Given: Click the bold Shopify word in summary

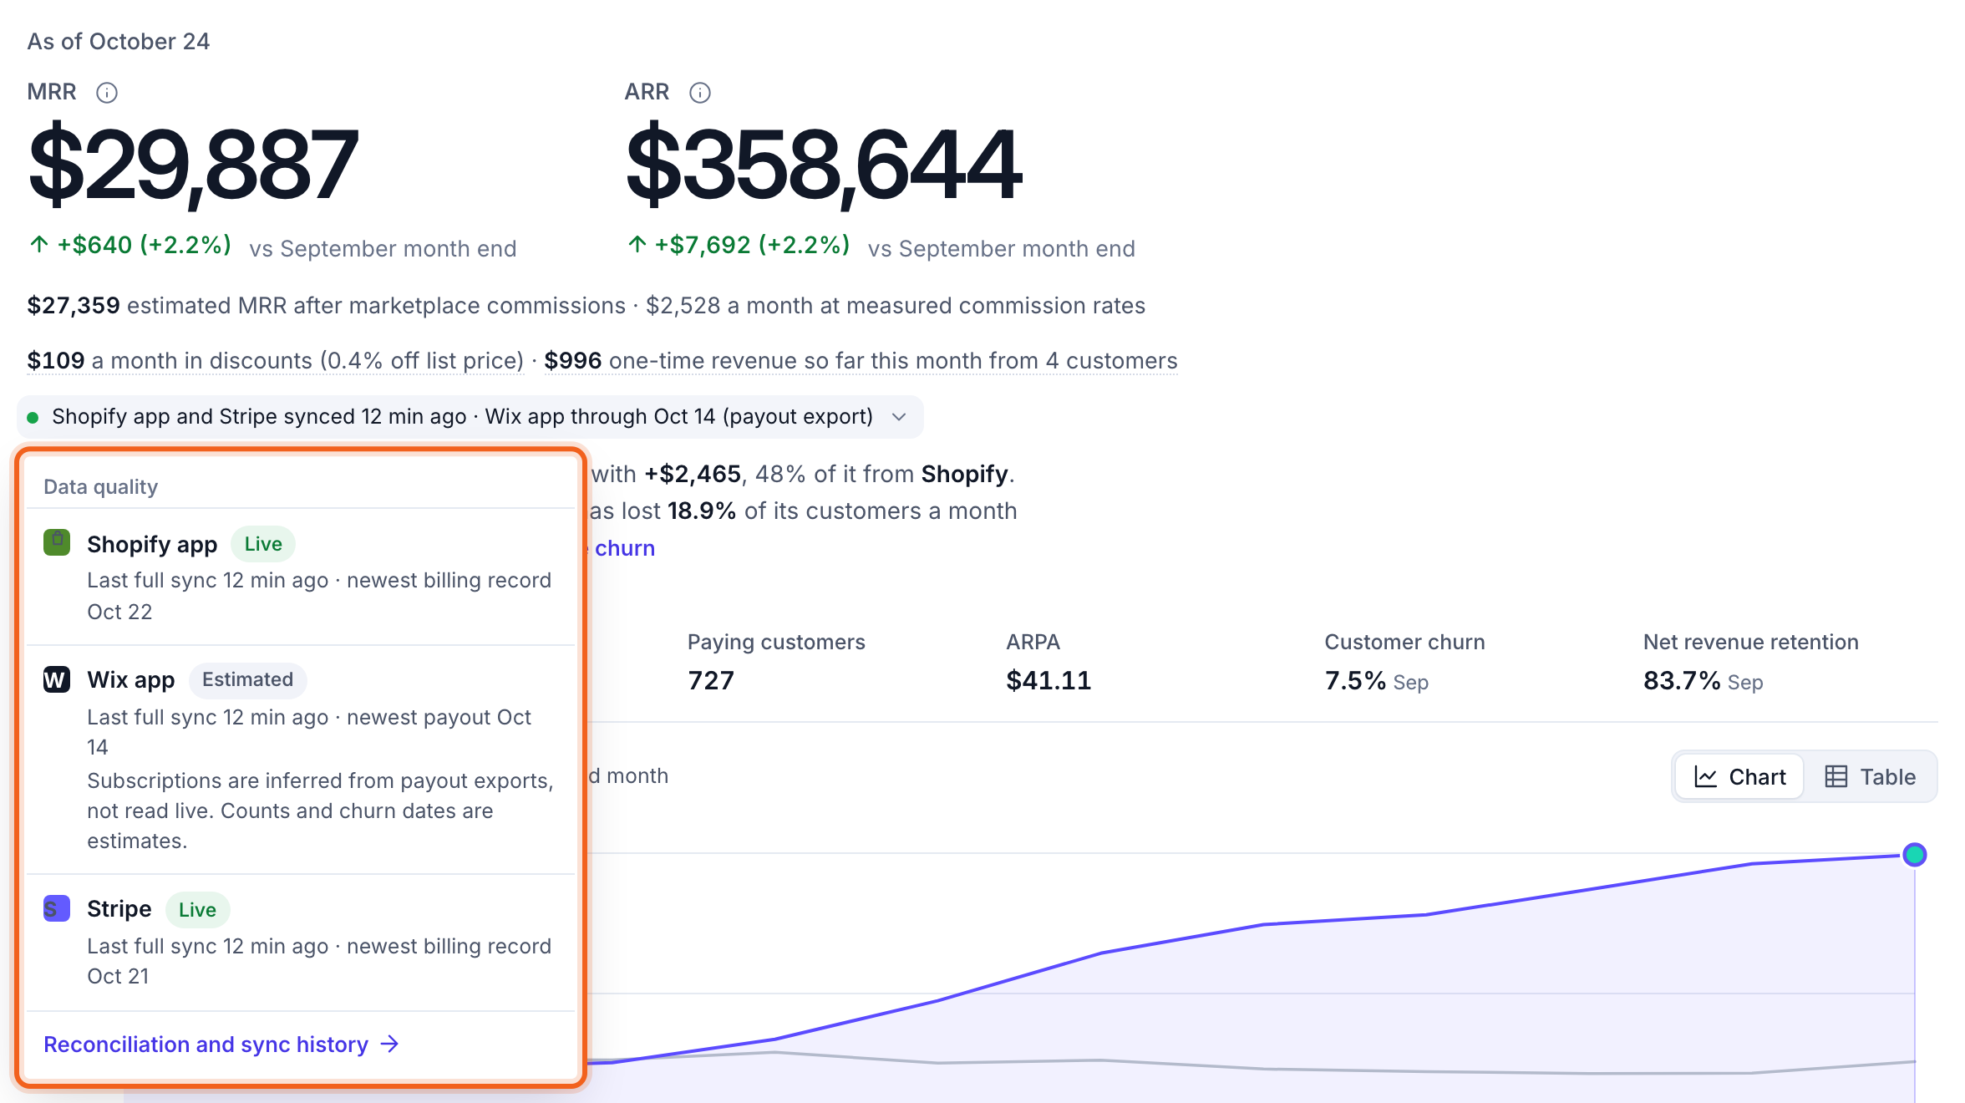Looking at the screenshot, I should (x=965, y=475).
